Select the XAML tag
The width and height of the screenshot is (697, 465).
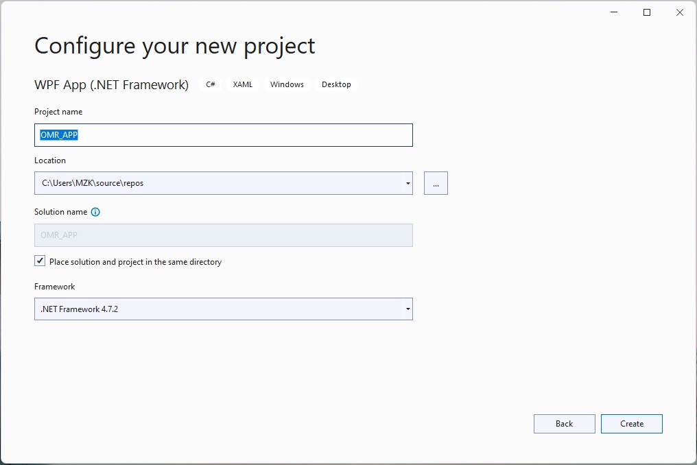tap(243, 84)
